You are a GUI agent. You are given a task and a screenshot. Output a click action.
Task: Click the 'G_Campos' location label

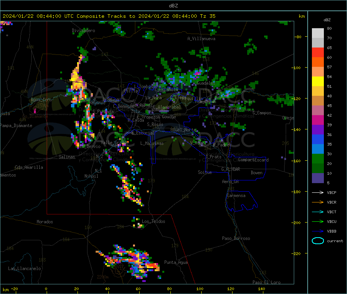click(x=262, y=113)
